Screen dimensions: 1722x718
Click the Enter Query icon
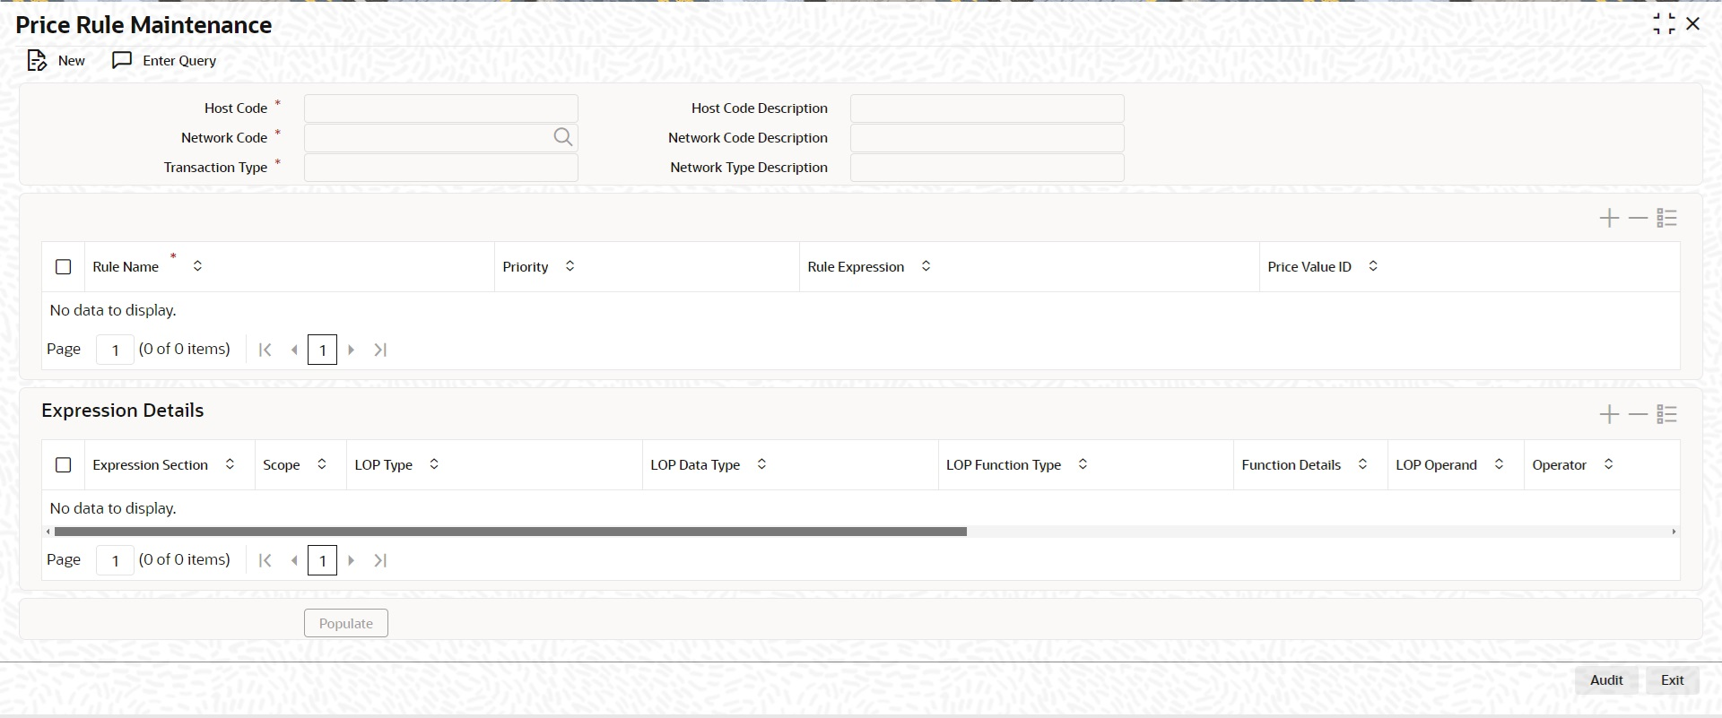pos(122,60)
